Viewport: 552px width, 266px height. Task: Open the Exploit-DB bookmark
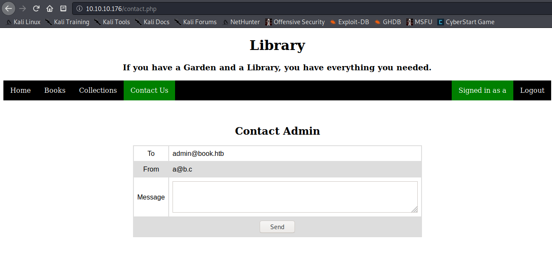pyautogui.click(x=349, y=22)
